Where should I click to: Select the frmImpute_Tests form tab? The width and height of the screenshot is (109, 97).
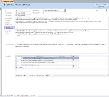tap(7, 1)
